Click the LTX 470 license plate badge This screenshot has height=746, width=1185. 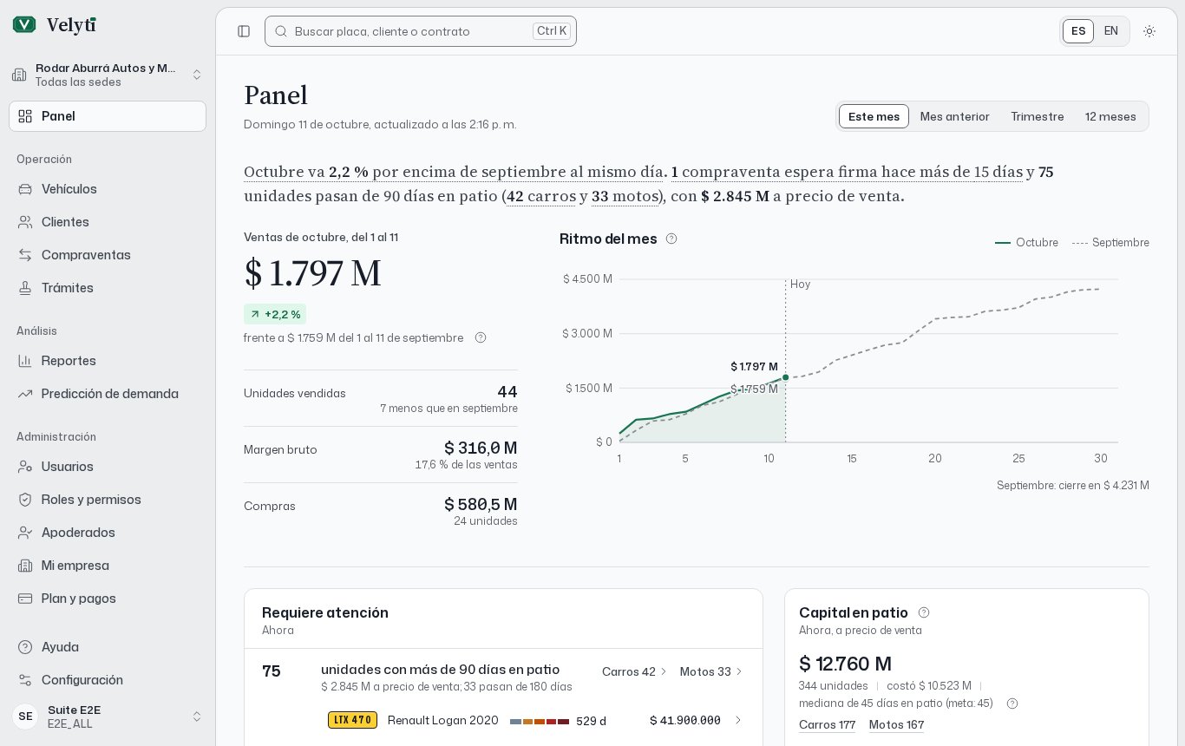352,720
